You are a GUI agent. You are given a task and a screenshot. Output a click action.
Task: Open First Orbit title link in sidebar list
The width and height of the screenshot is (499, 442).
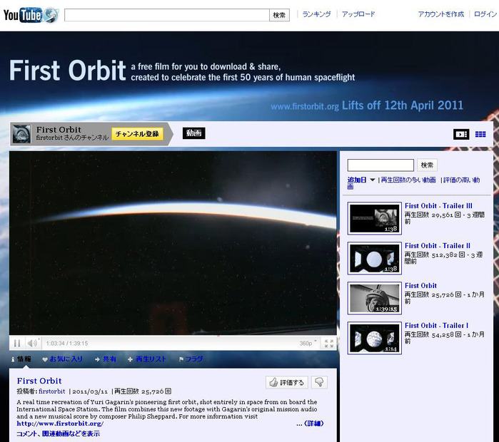click(x=420, y=285)
